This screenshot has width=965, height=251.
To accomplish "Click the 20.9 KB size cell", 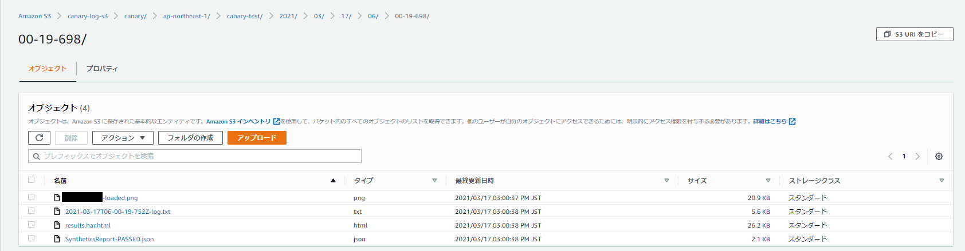I will [759, 198].
